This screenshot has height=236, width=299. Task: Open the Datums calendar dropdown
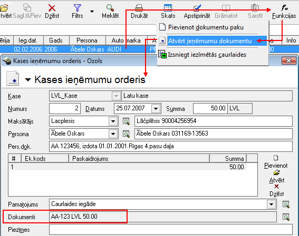coord(156,109)
